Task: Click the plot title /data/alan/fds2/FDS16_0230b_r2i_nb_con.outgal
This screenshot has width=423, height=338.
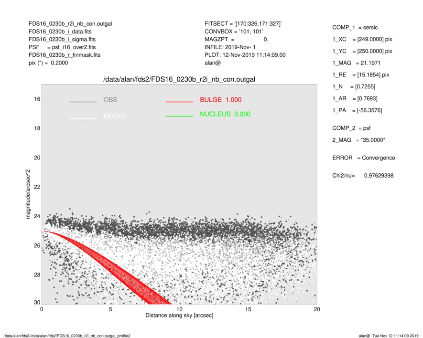Action: (x=179, y=80)
